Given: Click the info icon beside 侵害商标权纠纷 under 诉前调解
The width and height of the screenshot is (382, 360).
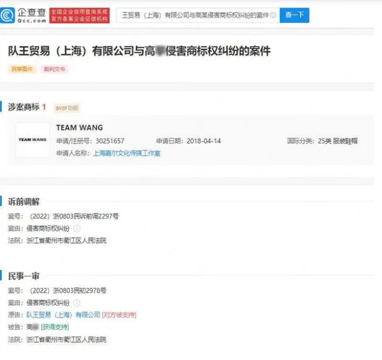Looking at the screenshot, I should point(77,229).
